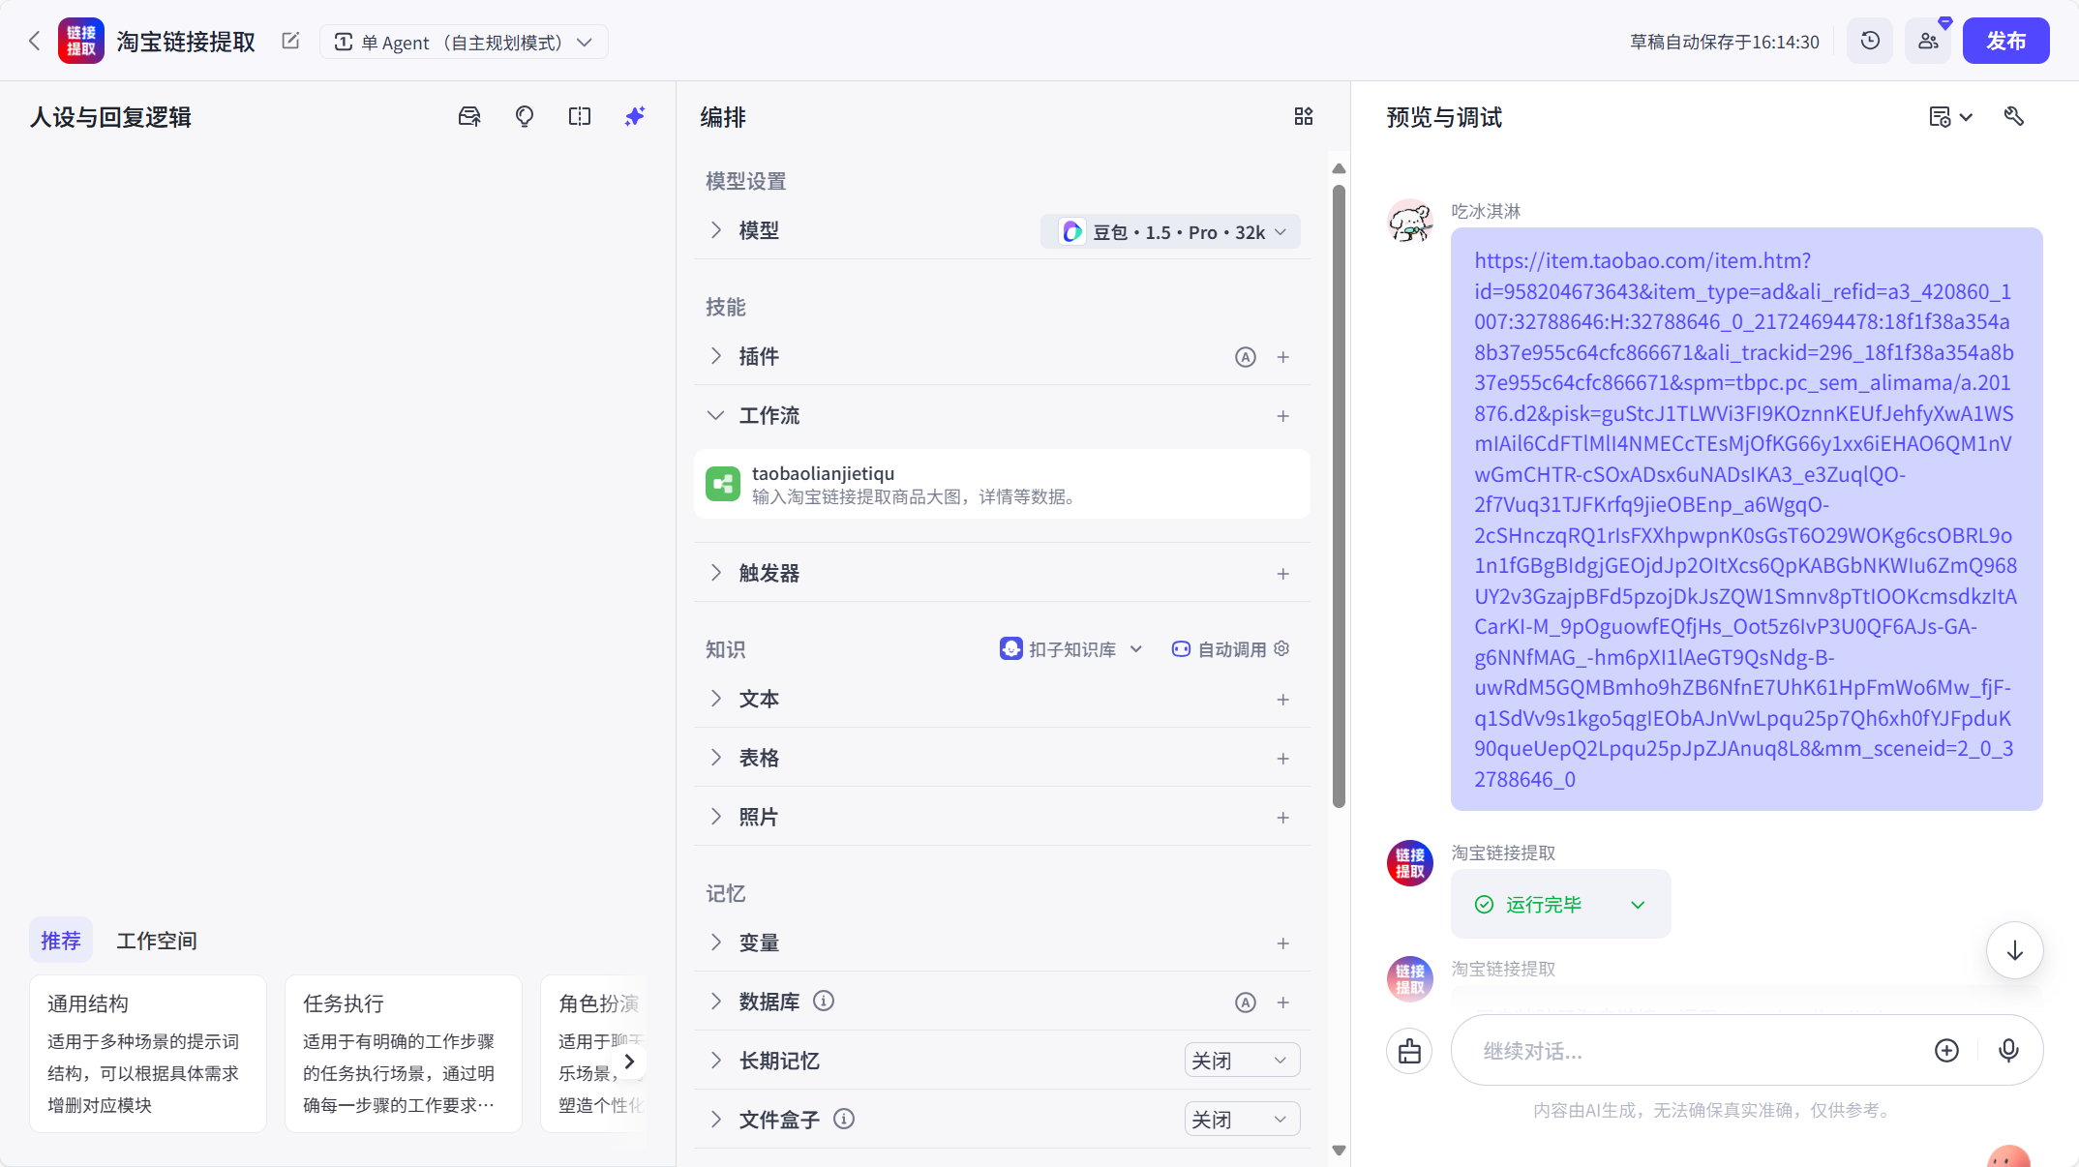The width and height of the screenshot is (2079, 1167).
Task: Click the collaboration members icon
Action: 1927,41
